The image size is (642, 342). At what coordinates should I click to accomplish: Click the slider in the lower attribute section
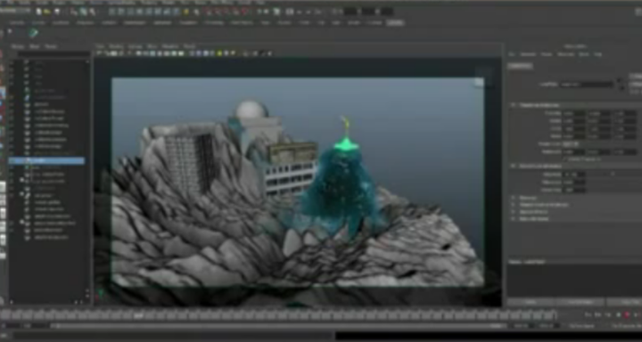pos(613,174)
